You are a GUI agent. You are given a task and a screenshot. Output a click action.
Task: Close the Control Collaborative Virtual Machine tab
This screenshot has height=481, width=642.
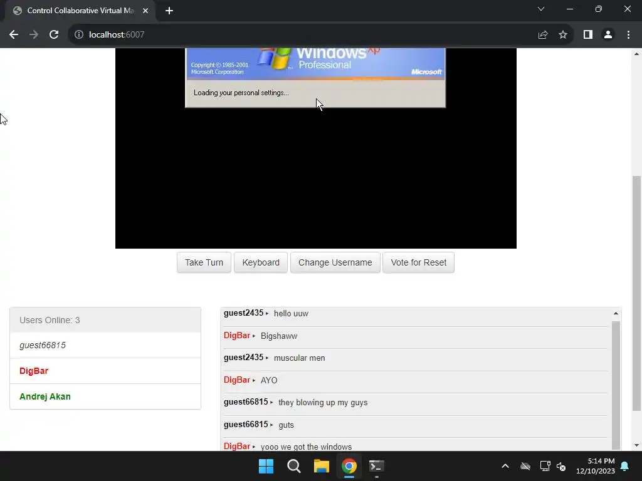145,11
